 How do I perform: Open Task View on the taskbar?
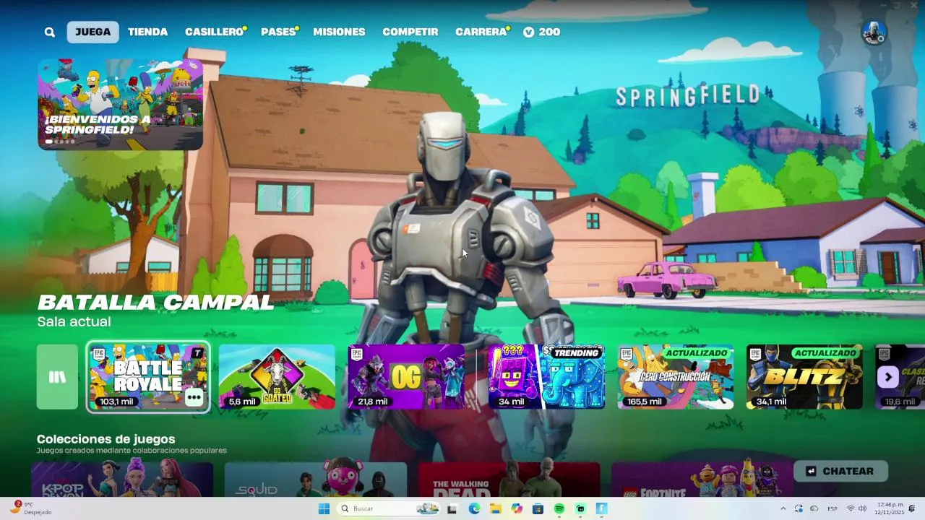pyautogui.click(x=452, y=508)
